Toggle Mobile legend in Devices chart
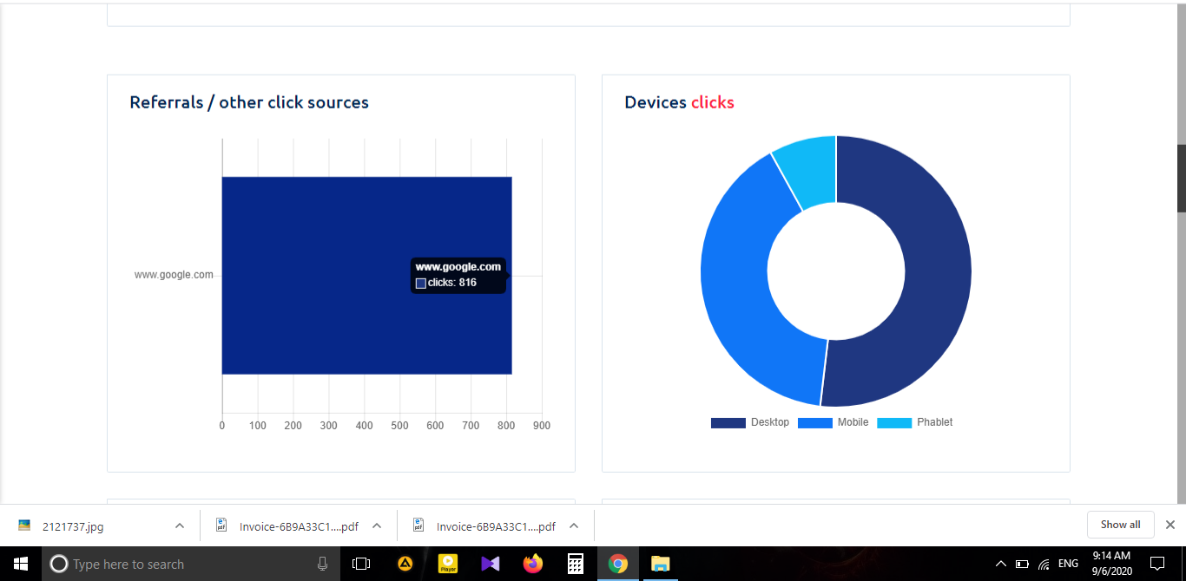The height and width of the screenshot is (581, 1186). click(833, 422)
